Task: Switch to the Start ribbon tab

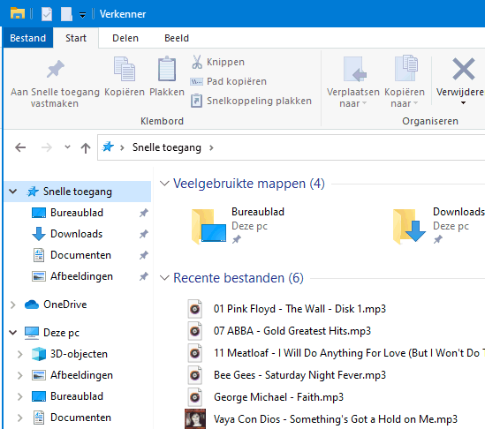Action: coord(76,38)
